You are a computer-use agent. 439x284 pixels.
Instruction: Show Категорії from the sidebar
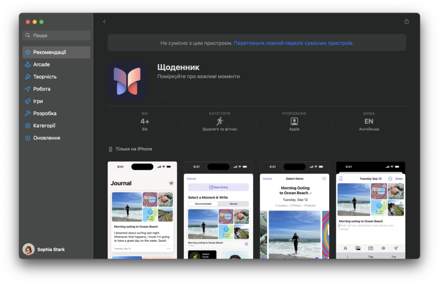(56, 126)
